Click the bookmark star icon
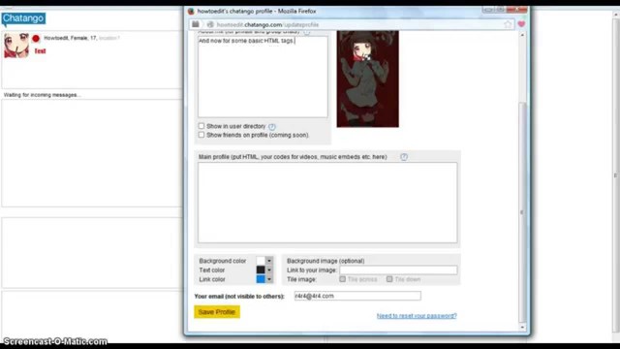This screenshot has height=349, width=620. [508, 24]
